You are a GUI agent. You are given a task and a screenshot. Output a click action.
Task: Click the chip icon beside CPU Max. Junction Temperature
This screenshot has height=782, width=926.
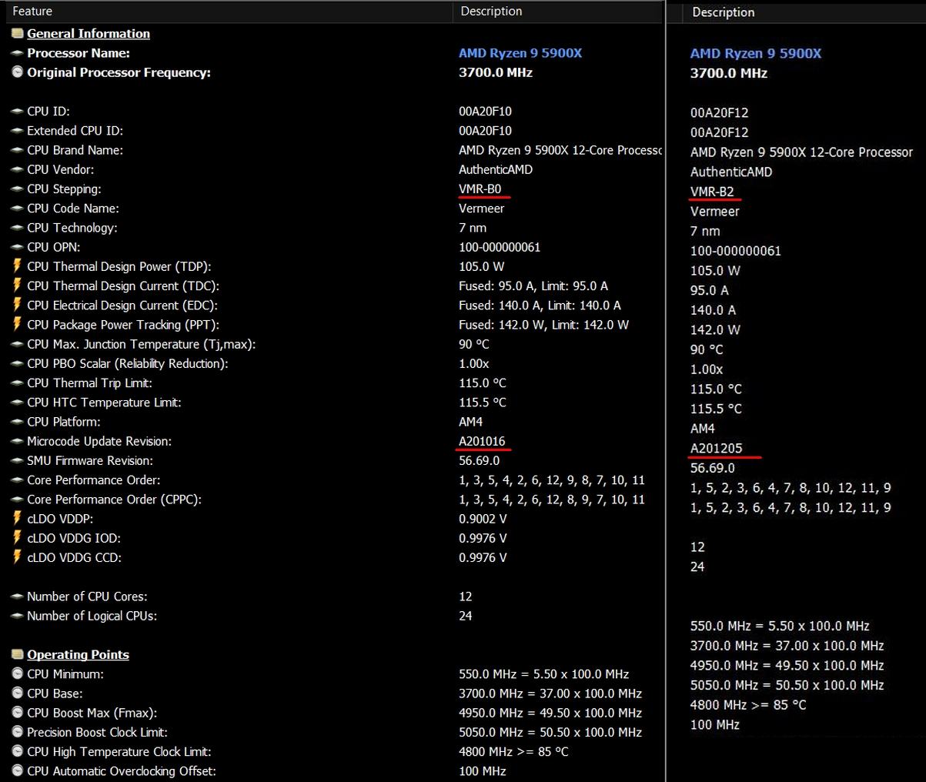click(17, 344)
